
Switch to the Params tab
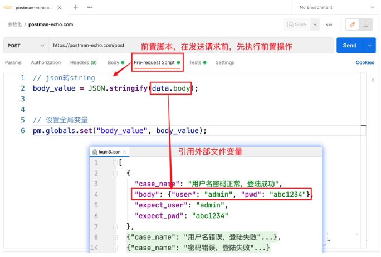point(13,63)
